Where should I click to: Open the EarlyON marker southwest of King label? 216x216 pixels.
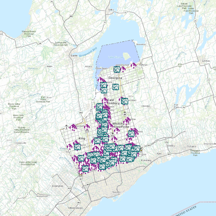(x=77, y=147)
